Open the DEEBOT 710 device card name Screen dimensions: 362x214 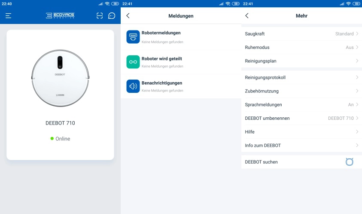point(60,123)
